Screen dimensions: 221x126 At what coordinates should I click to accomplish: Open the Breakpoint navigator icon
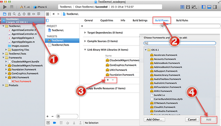coord(34,14)
